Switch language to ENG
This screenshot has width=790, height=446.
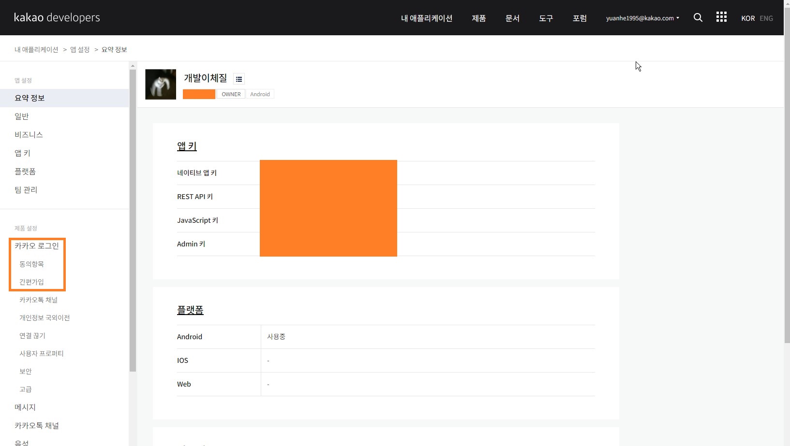[x=766, y=18]
